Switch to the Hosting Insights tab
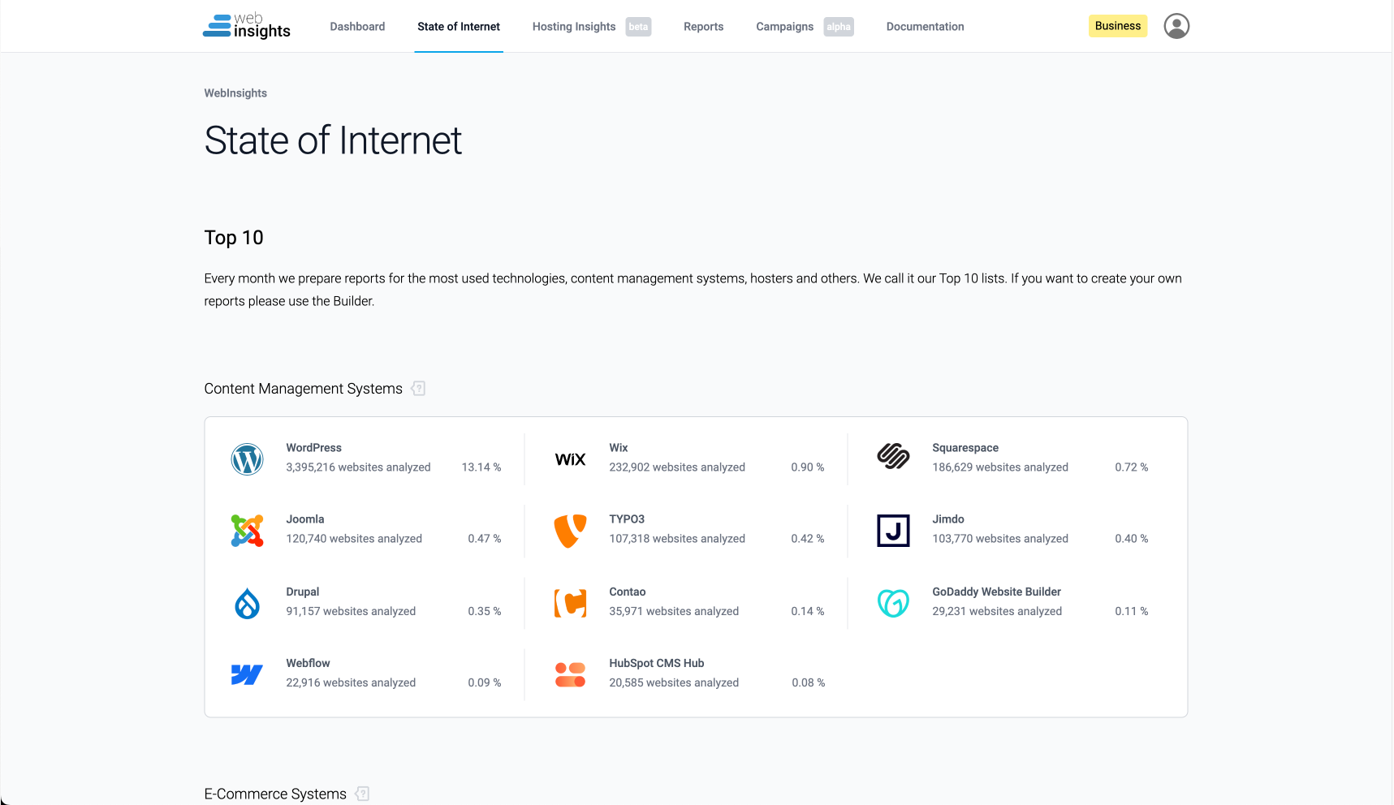 point(574,27)
